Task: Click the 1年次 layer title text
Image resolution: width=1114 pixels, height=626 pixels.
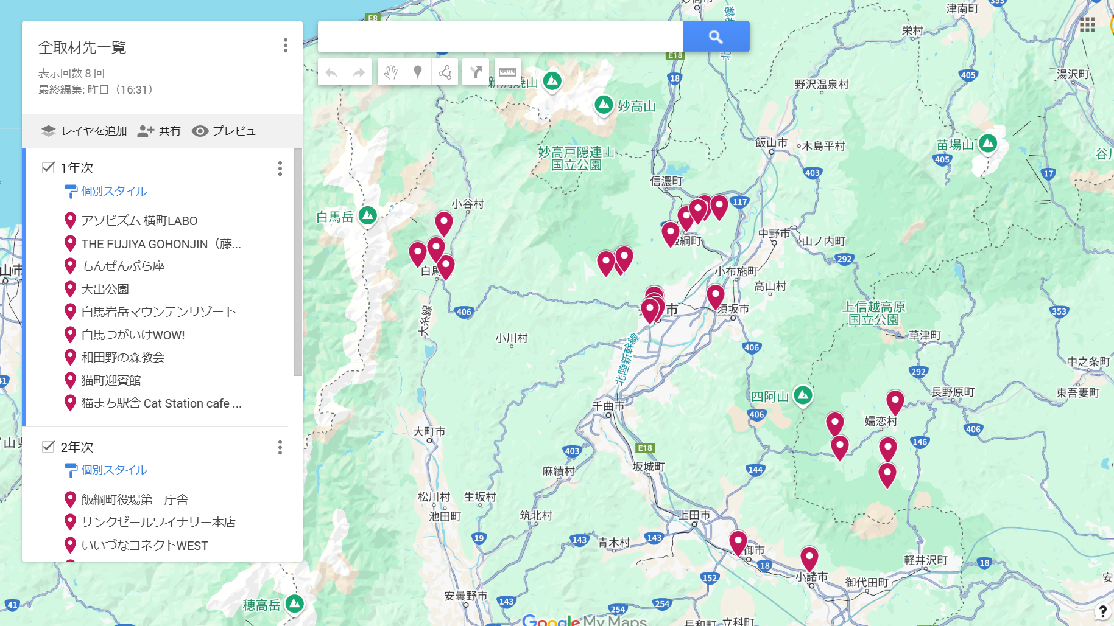Action: (77, 168)
